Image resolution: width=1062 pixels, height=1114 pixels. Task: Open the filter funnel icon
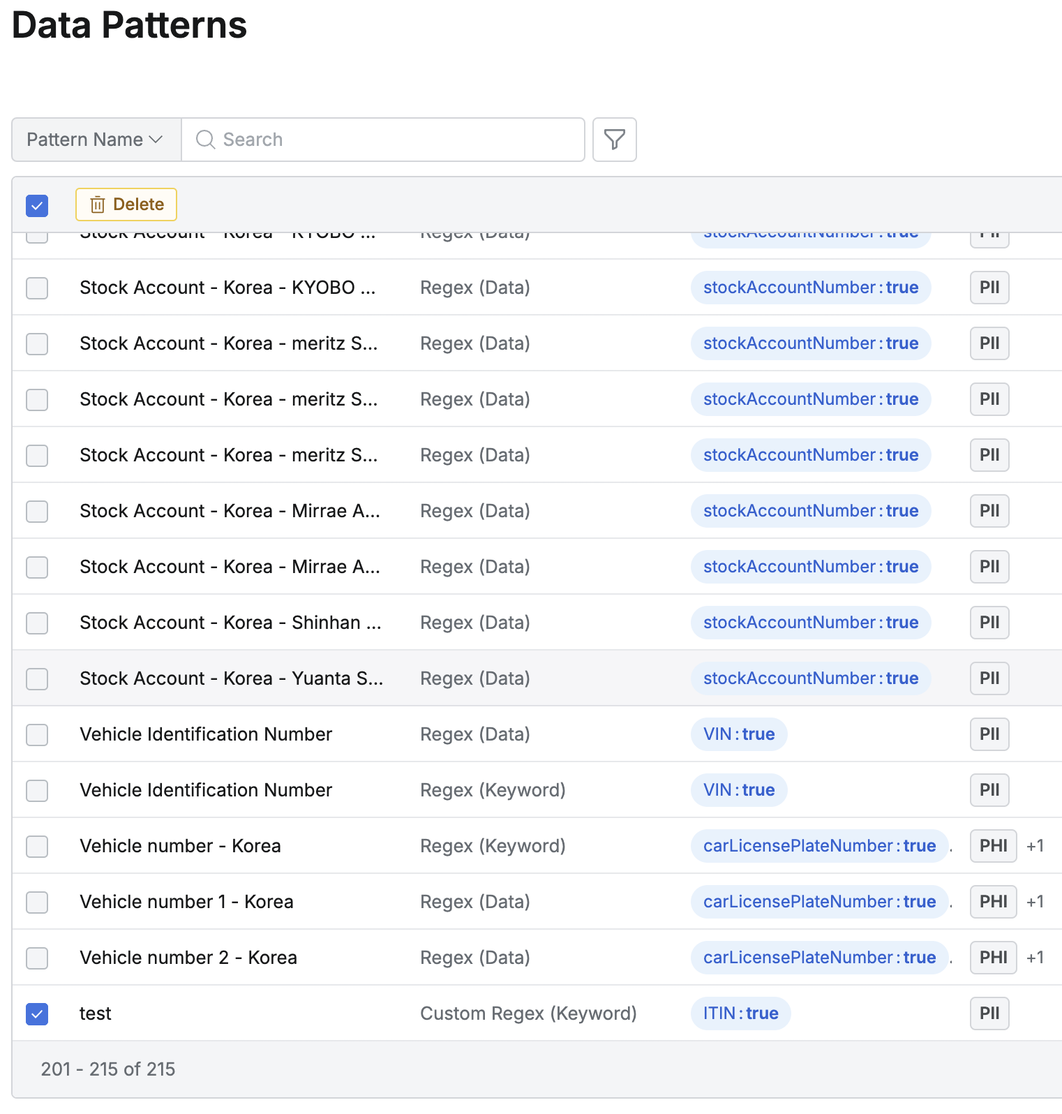coord(614,140)
